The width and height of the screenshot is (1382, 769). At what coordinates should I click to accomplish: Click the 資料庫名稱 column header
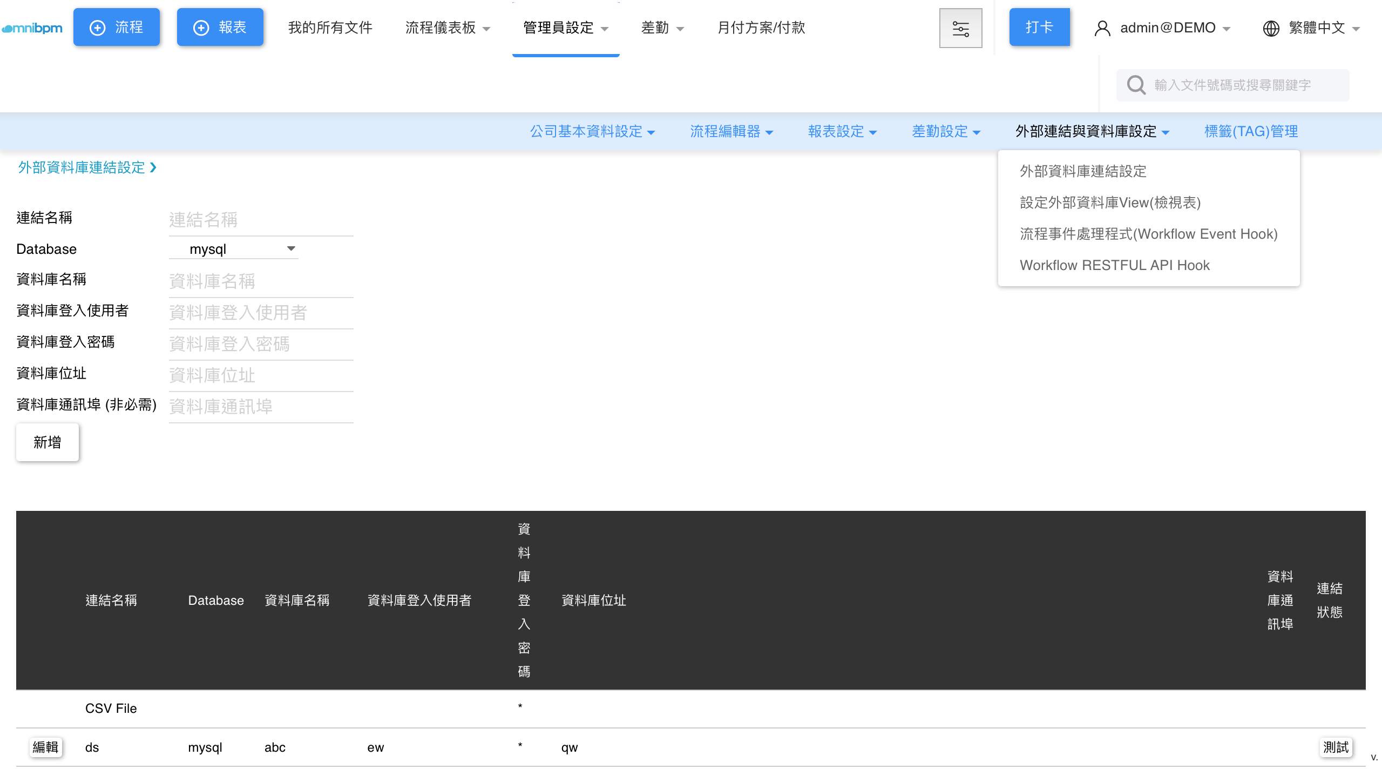pos(297,601)
